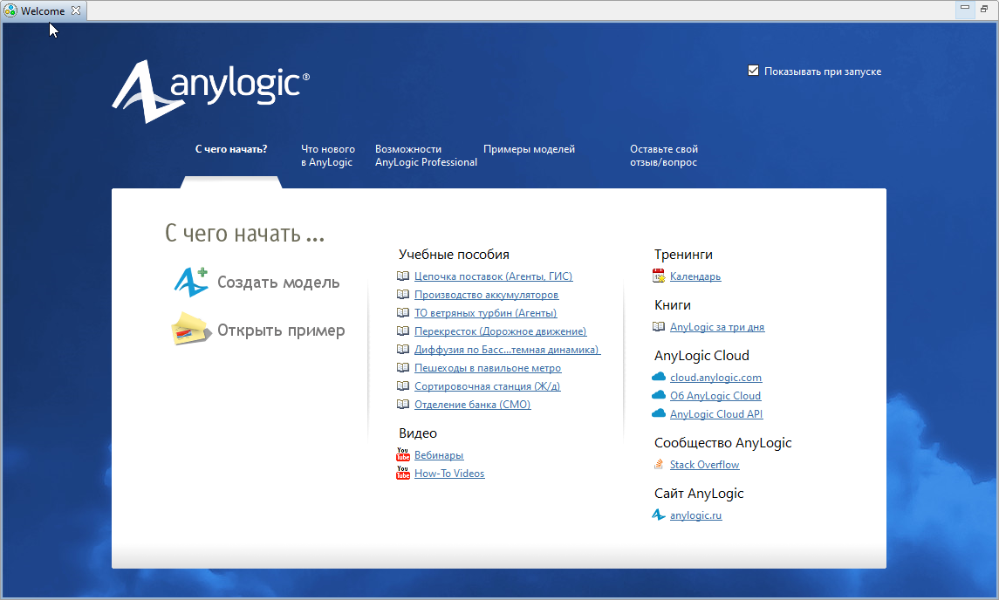Image resolution: width=999 pixels, height=600 pixels.
Task: Click book icon beside Перекресток tutorial
Action: pyautogui.click(x=403, y=331)
